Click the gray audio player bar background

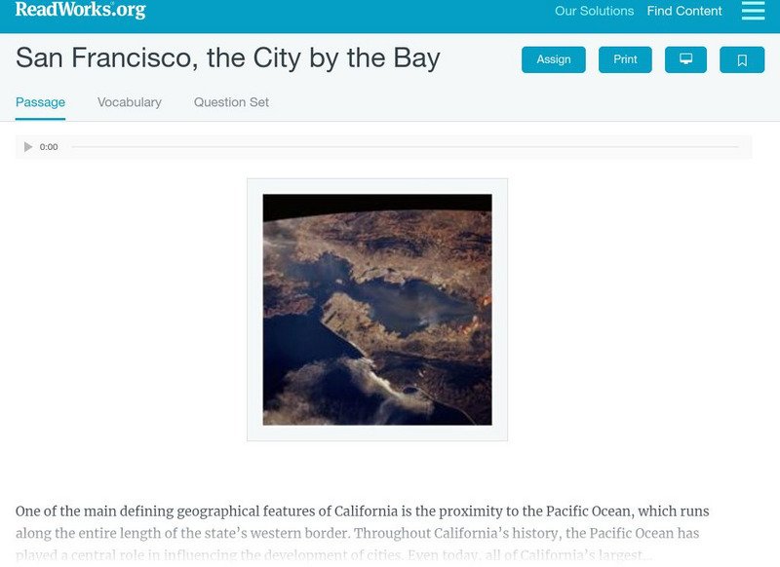[746, 147]
